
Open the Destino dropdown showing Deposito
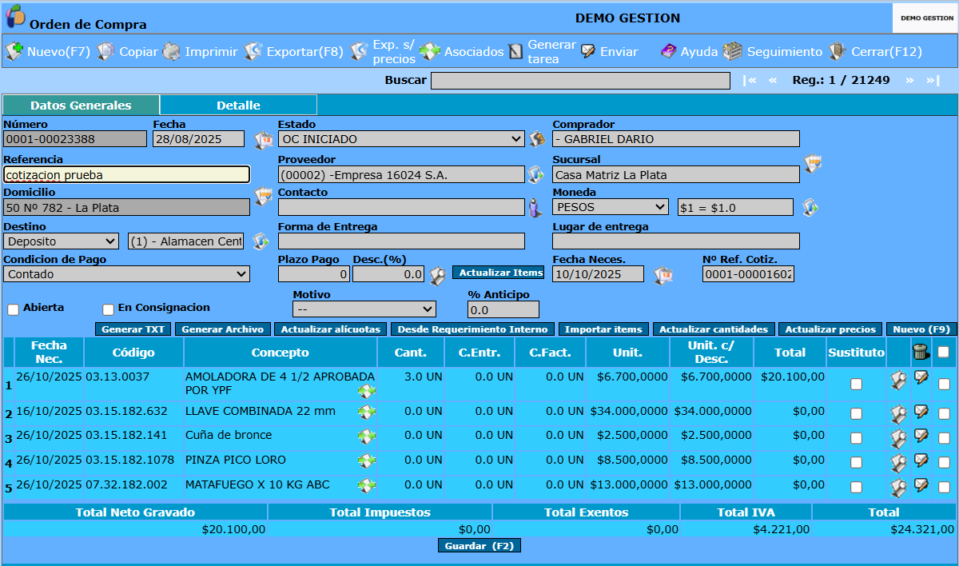tap(62, 241)
